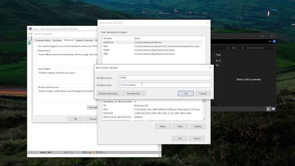Click OK in Environment Variables window
This screenshot has height=166, width=295.
(x=179, y=138)
